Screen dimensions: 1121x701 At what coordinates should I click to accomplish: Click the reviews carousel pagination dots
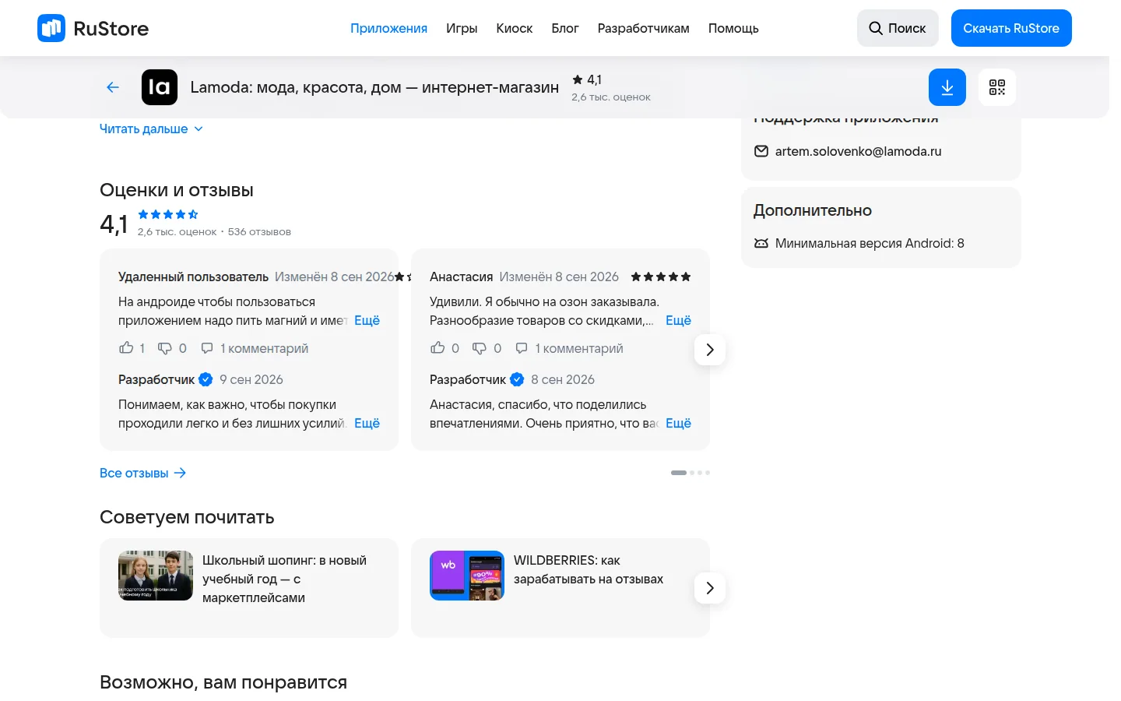[x=691, y=473]
